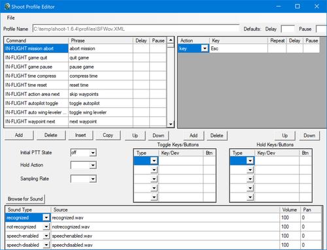327x250 pixels.
Task: Click the recognized.wav source cell
Action: click(165, 217)
